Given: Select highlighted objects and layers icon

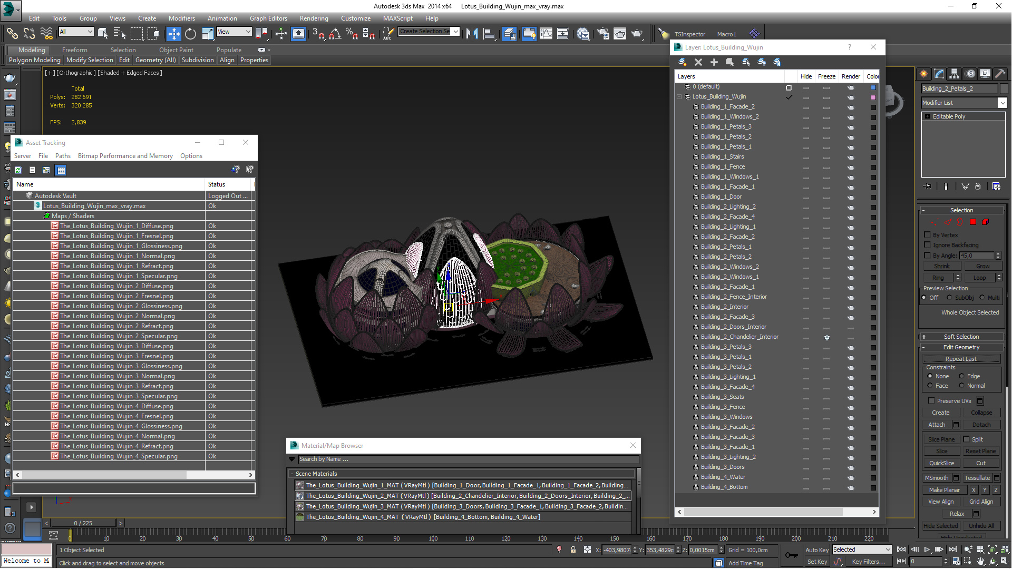Looking at the screenshot, I should point(730,62).
